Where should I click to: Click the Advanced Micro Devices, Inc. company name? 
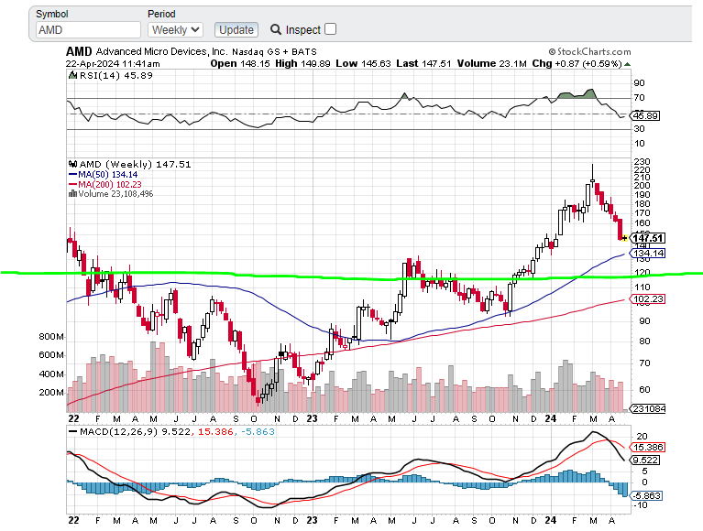pyautogui.click(x=162, y=52)
